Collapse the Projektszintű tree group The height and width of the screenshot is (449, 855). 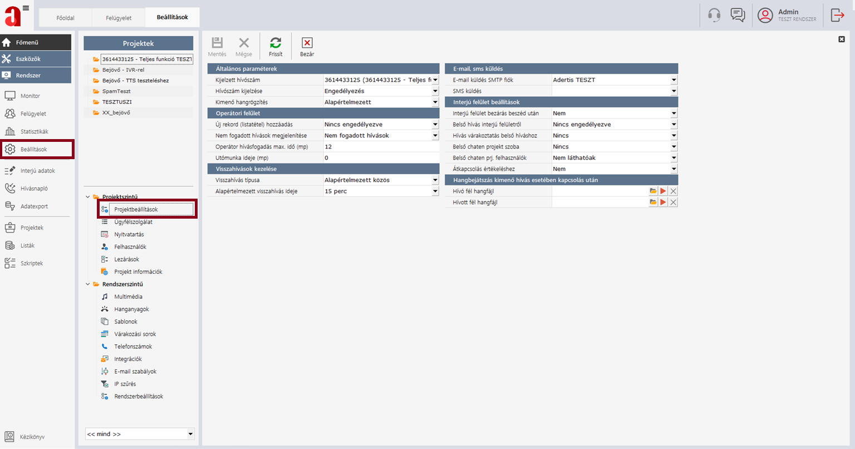[x=88, y=197]
